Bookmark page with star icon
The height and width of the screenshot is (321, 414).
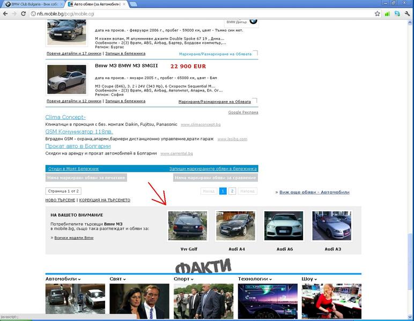[x=378, y=14]
